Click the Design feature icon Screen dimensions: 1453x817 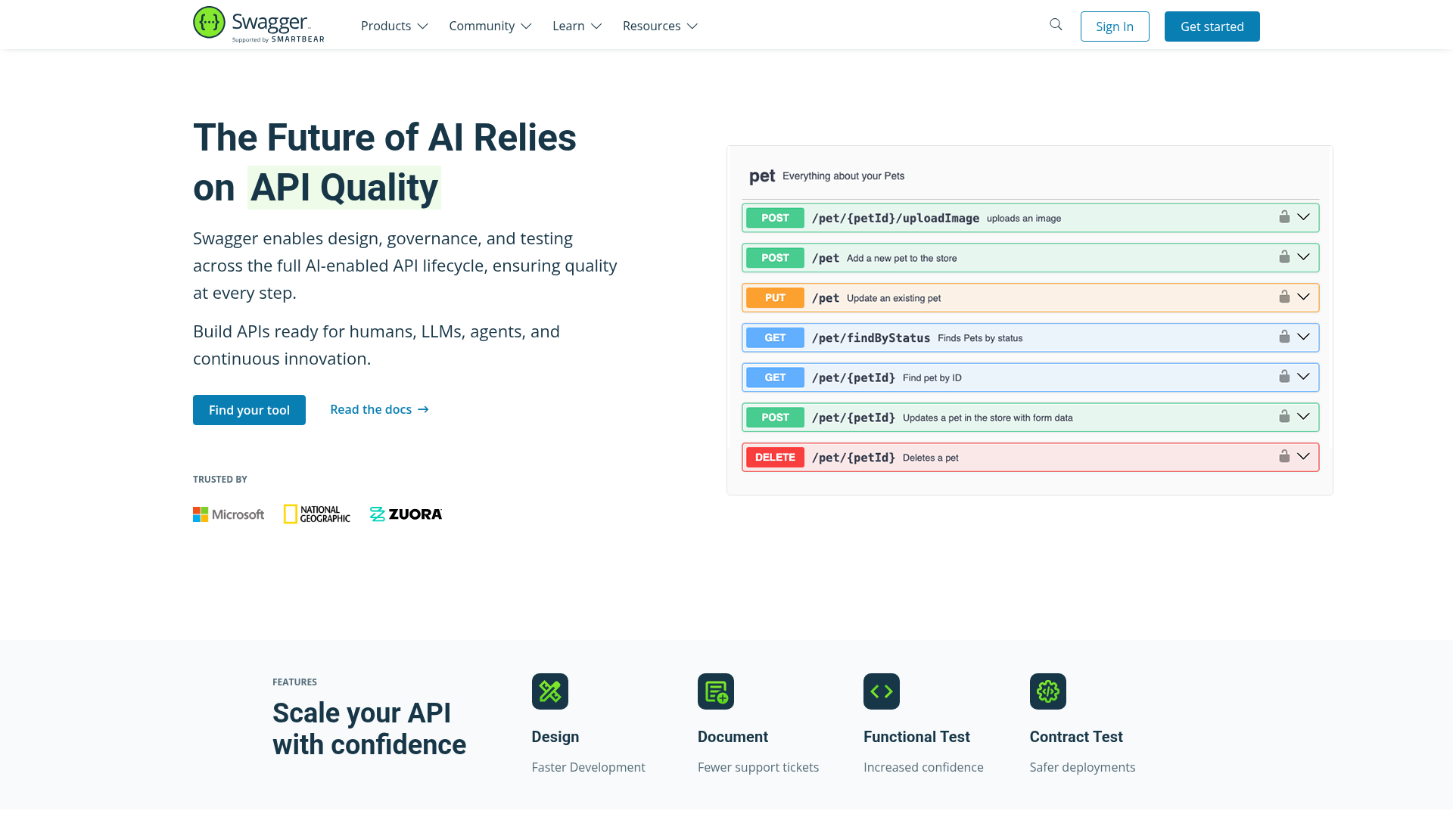tap(549, 691)
